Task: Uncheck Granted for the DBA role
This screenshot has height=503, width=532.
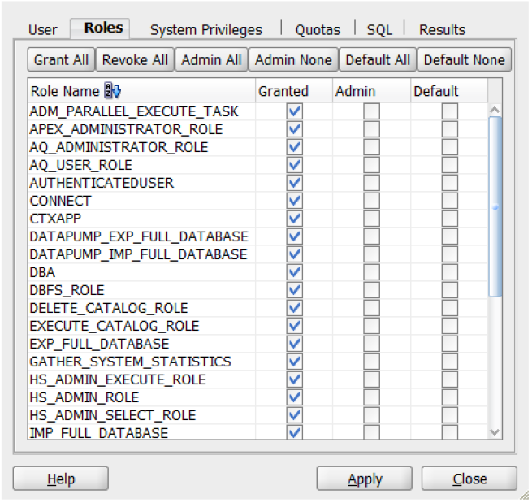Action: click(x=294, y=272)
